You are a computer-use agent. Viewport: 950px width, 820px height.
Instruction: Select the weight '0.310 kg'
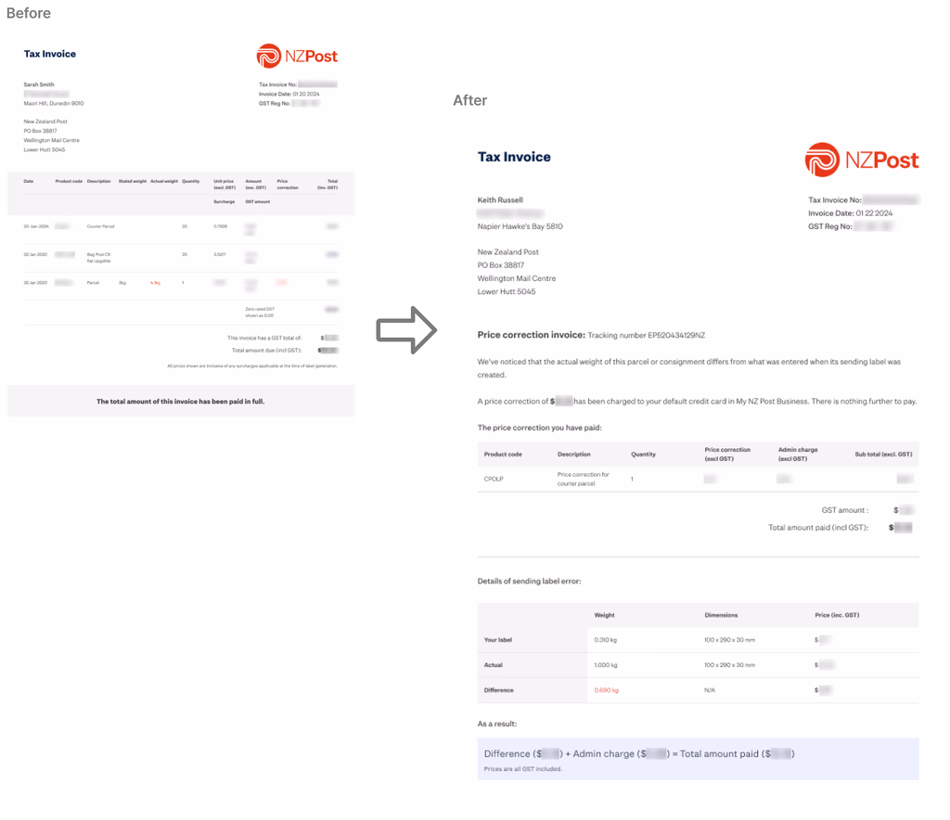tap(605, 640)
